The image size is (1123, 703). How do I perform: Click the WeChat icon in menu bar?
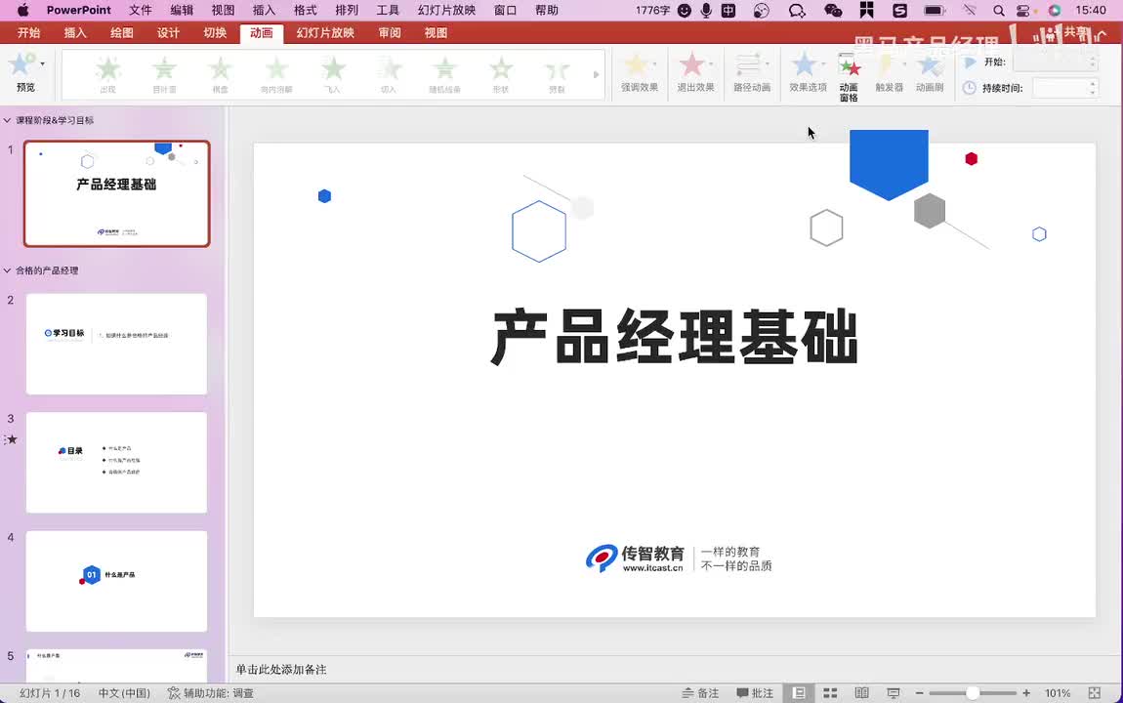833,10
